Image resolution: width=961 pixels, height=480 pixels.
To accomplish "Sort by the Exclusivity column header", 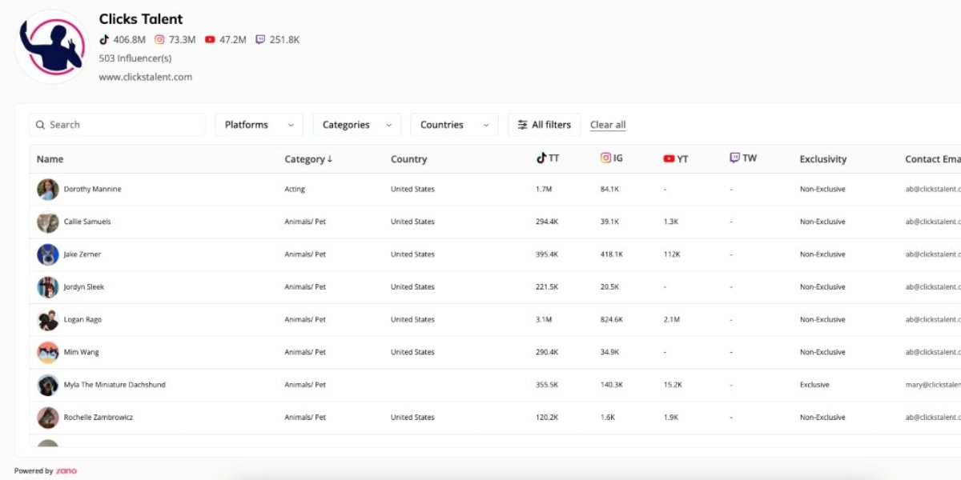I will coord(823,159).
